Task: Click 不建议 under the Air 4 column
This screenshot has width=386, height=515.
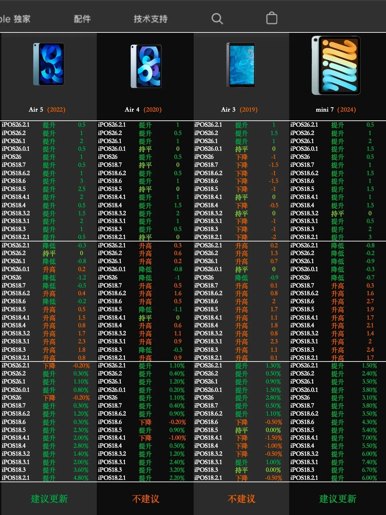Action: [x=146, y=499]
